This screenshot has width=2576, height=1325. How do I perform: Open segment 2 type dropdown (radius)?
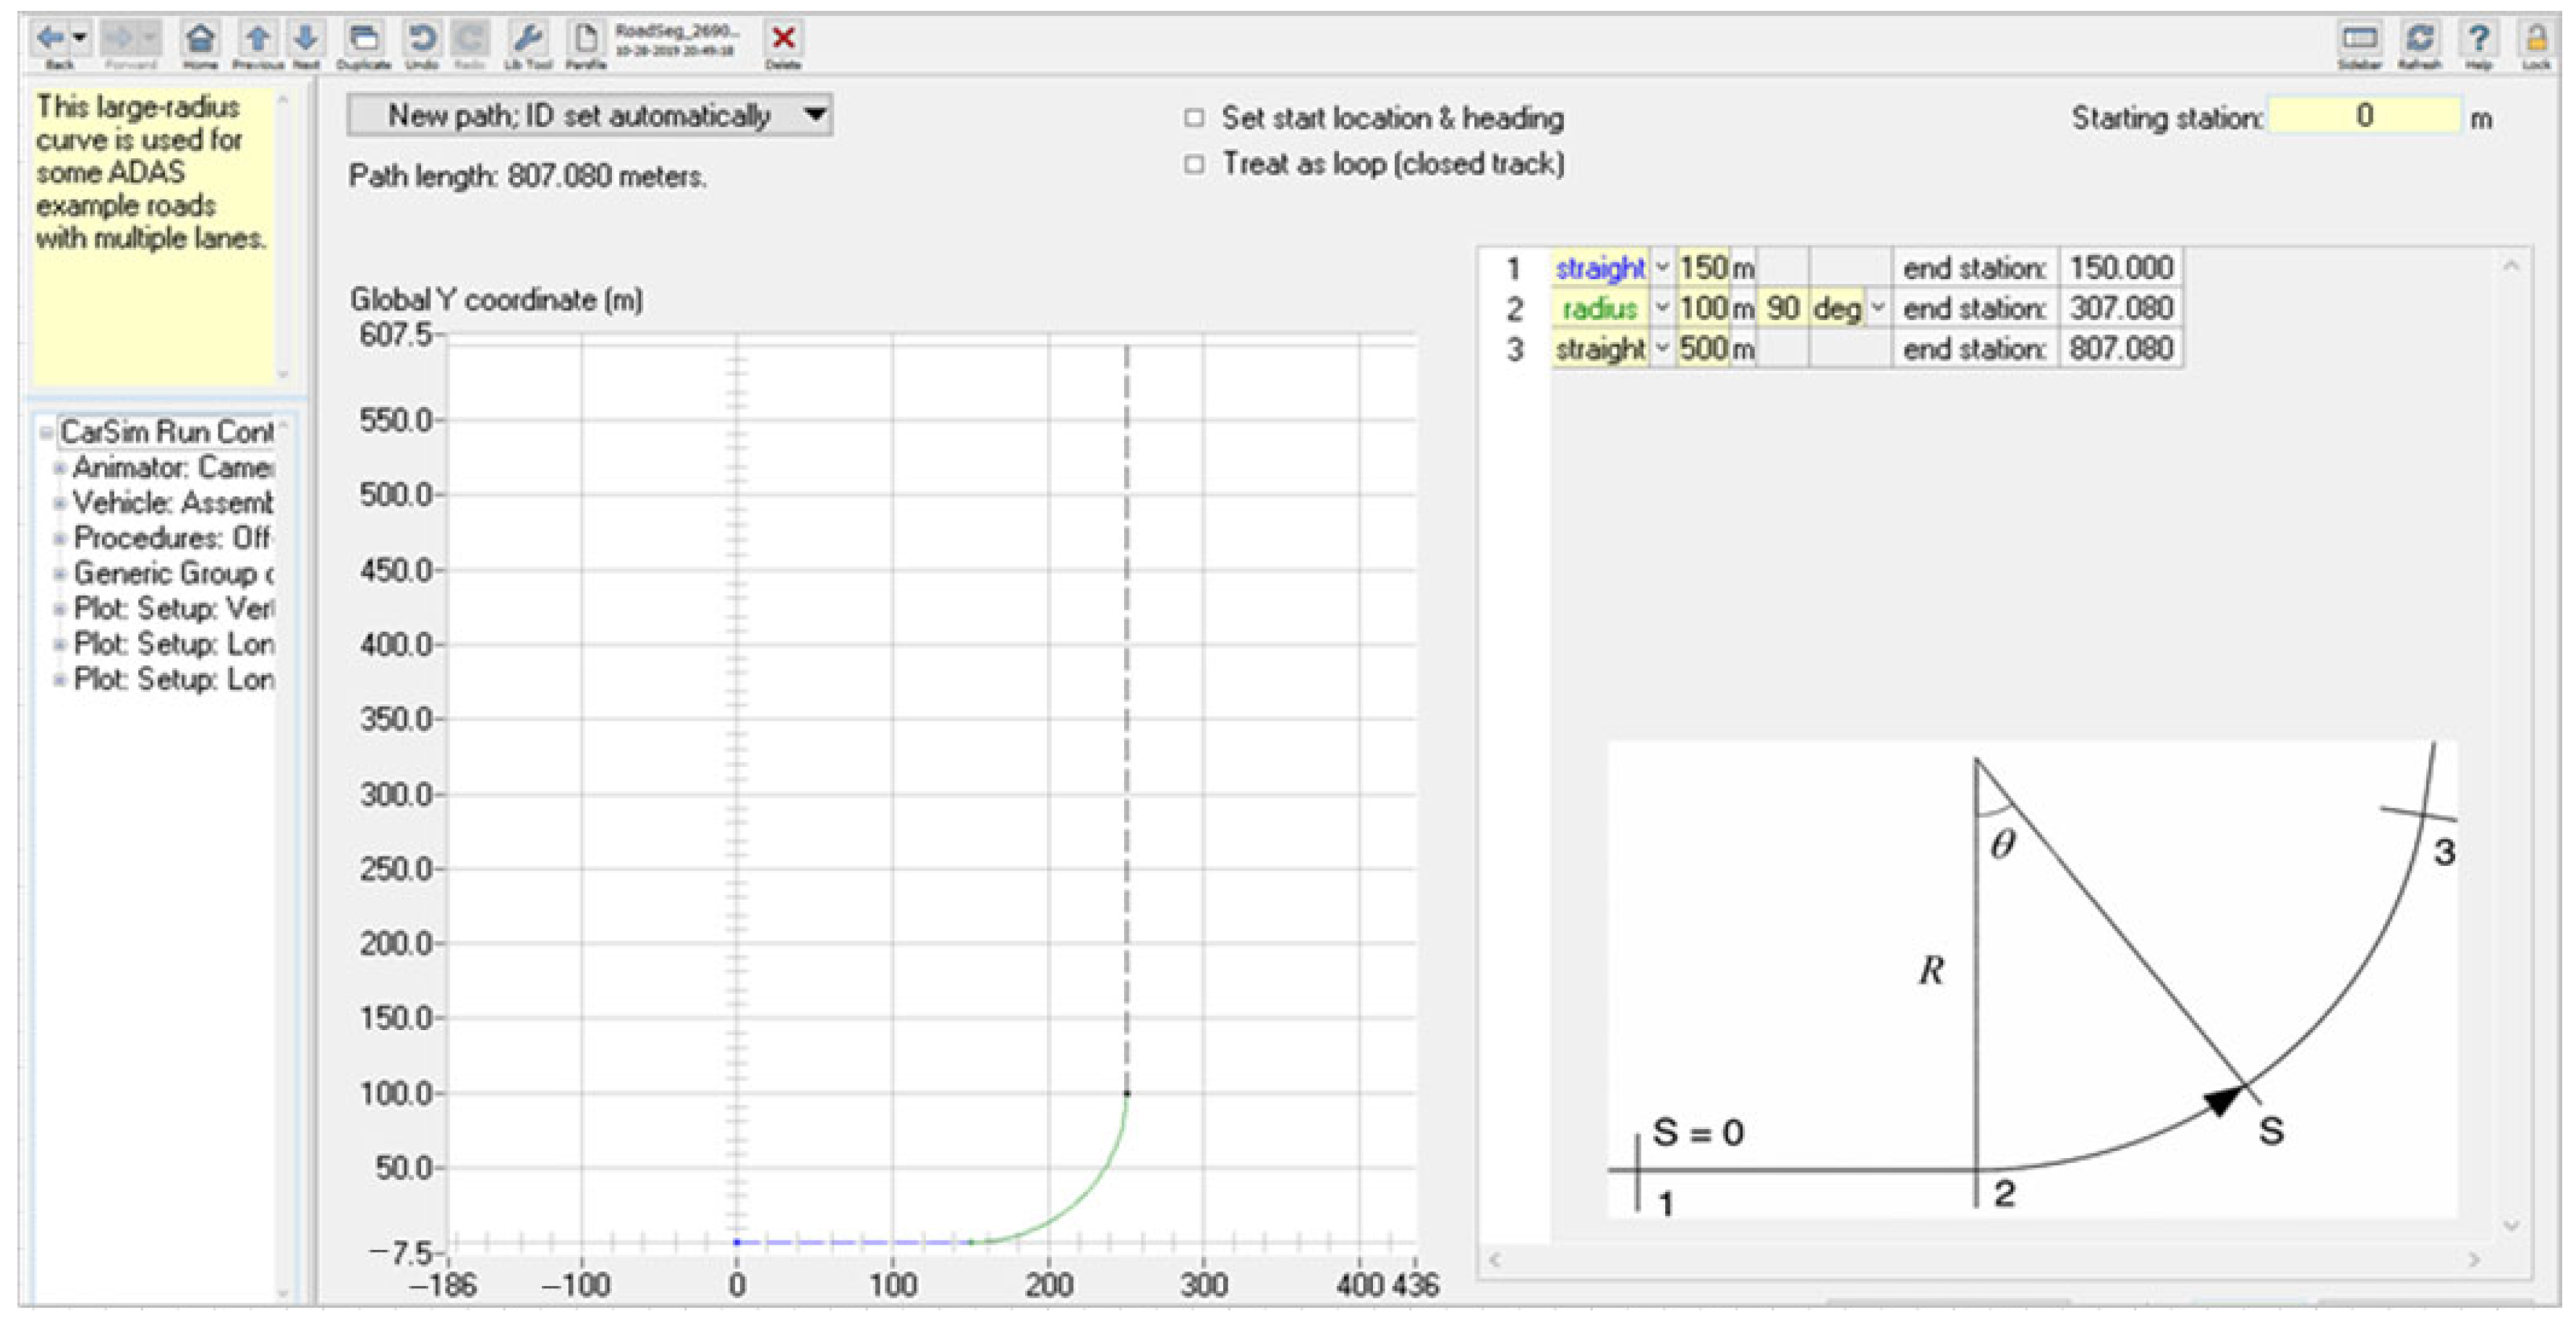(1662, 308)
